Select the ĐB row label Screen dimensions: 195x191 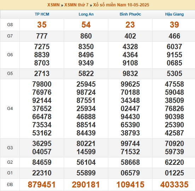point(10,184)
